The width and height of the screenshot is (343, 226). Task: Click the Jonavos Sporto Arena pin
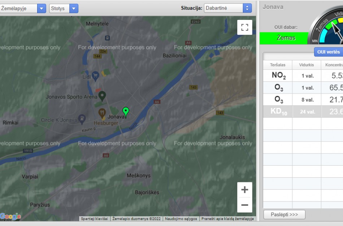click(x=102, y=96)
